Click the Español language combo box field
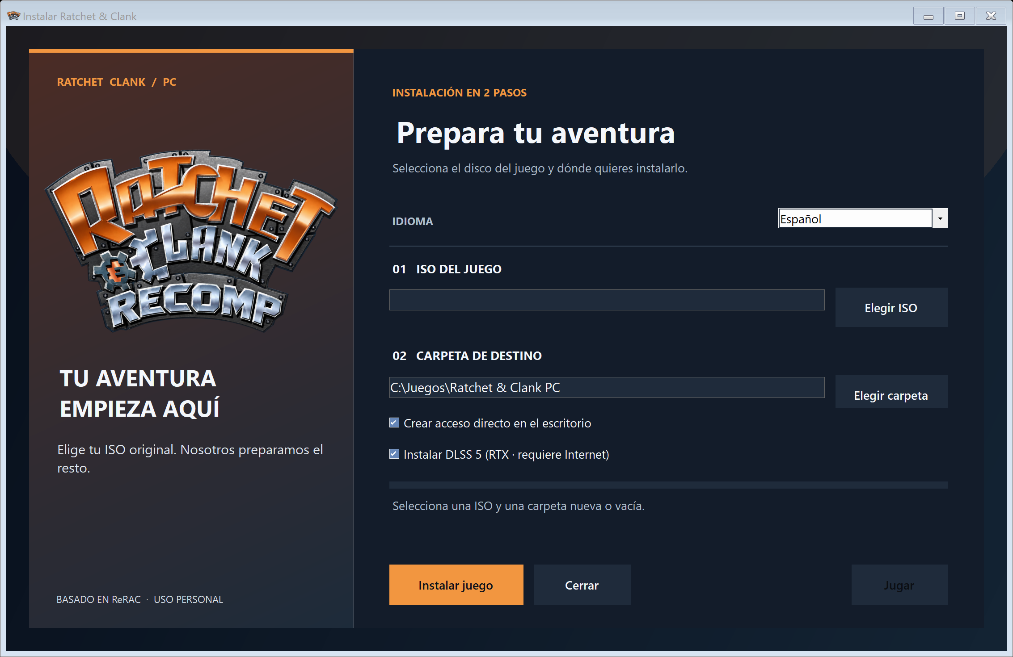The image size is (1013, 657). click(855, 218)
